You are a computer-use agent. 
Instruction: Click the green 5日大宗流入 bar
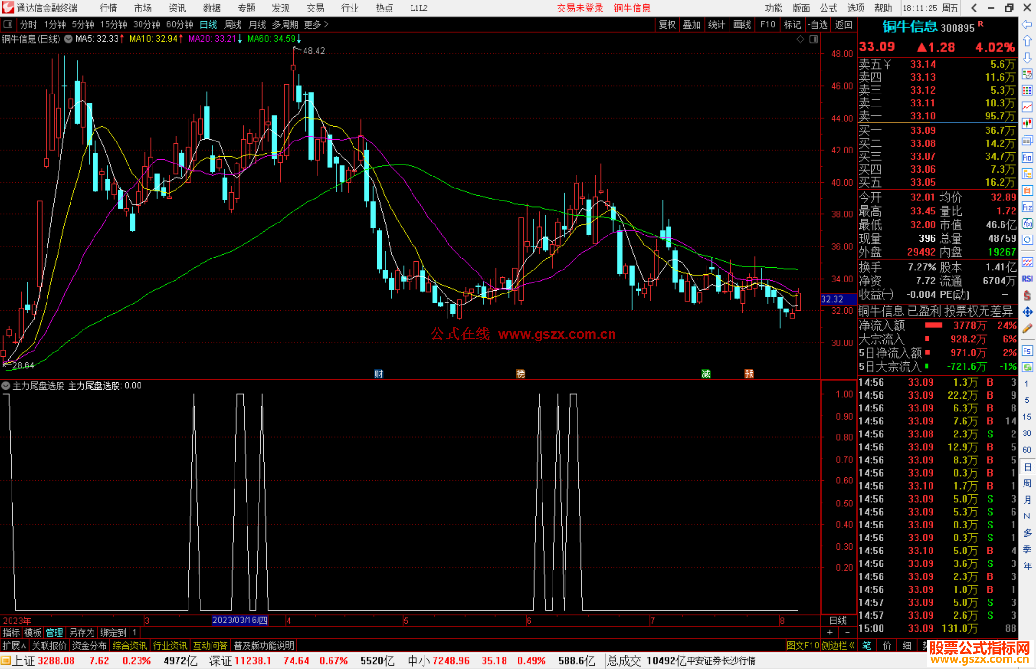coord(927,366)
